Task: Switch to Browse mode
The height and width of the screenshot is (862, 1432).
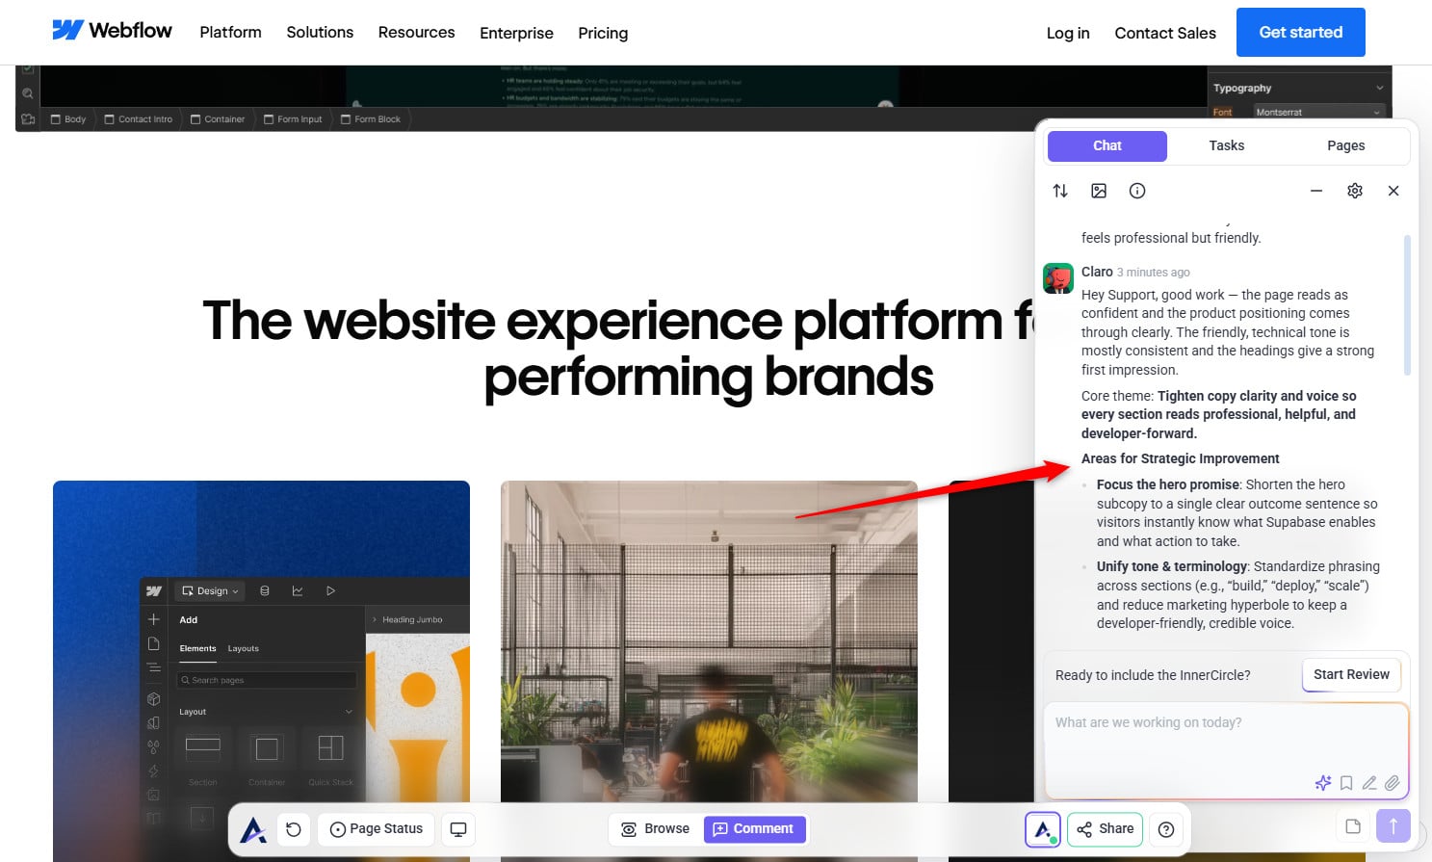Action: (656, 829)
